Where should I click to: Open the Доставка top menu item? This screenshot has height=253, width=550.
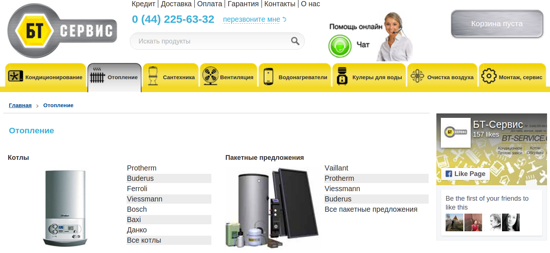176,4
